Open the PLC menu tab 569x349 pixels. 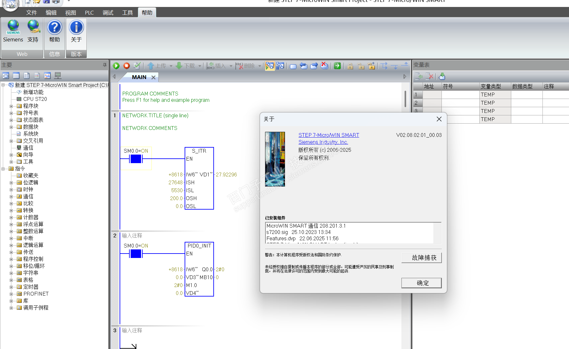pyautogui.click(x=89, y=13)
